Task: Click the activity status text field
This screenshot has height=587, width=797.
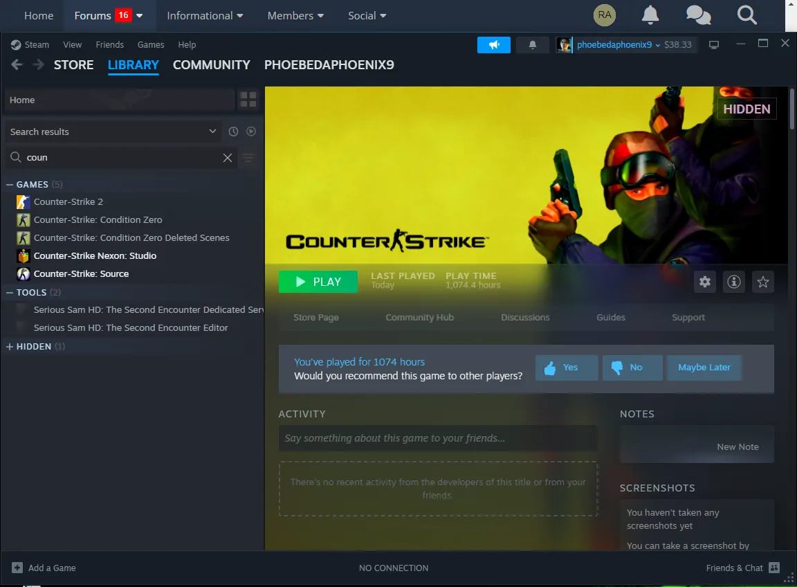Action: coord(437,438)
